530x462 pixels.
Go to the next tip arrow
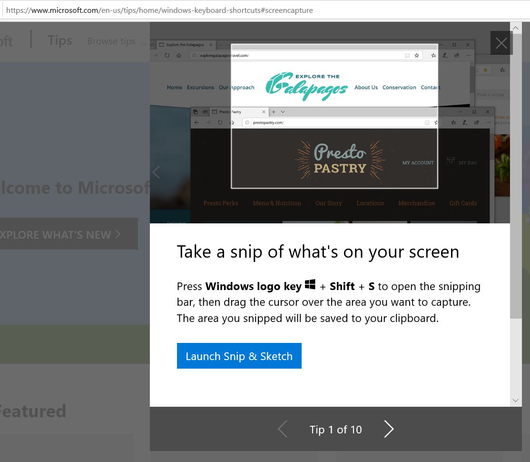(x=389, y=429)
